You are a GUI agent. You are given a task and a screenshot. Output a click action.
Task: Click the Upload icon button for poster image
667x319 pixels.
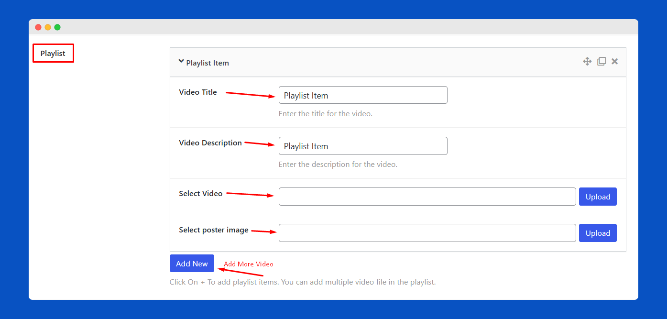click(x=598, y=233)
